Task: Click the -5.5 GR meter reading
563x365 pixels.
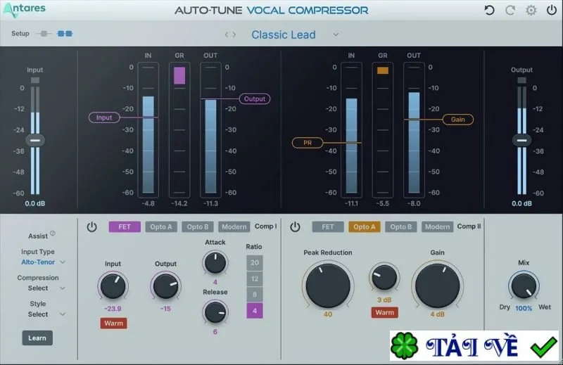Action: point(382,203)
